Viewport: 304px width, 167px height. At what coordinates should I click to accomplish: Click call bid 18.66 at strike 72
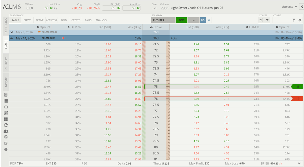point(108,50)
